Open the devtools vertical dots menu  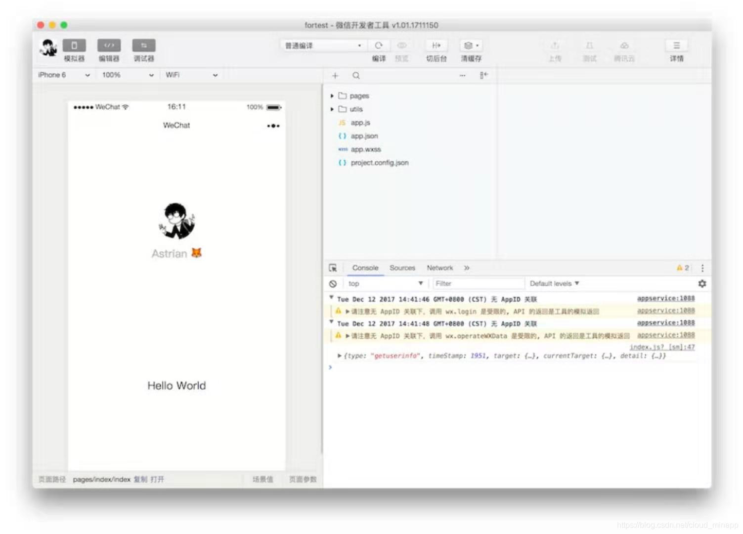[702, 268]
